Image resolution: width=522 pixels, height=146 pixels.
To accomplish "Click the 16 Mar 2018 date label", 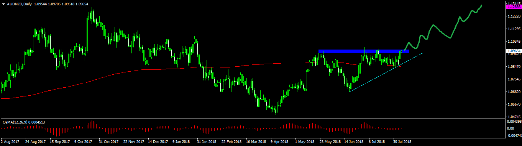I will (256, 141).
